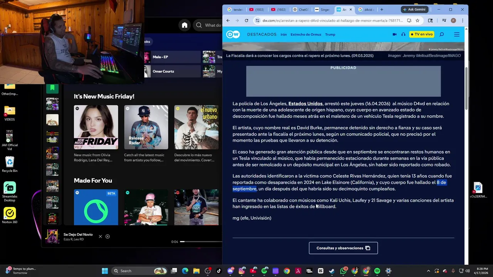Go back in Chrome browser
The height and width of the screenshot is (277, 493).
click(228, 20)
